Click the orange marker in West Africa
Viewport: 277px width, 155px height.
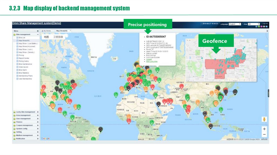tap(129, 117)
